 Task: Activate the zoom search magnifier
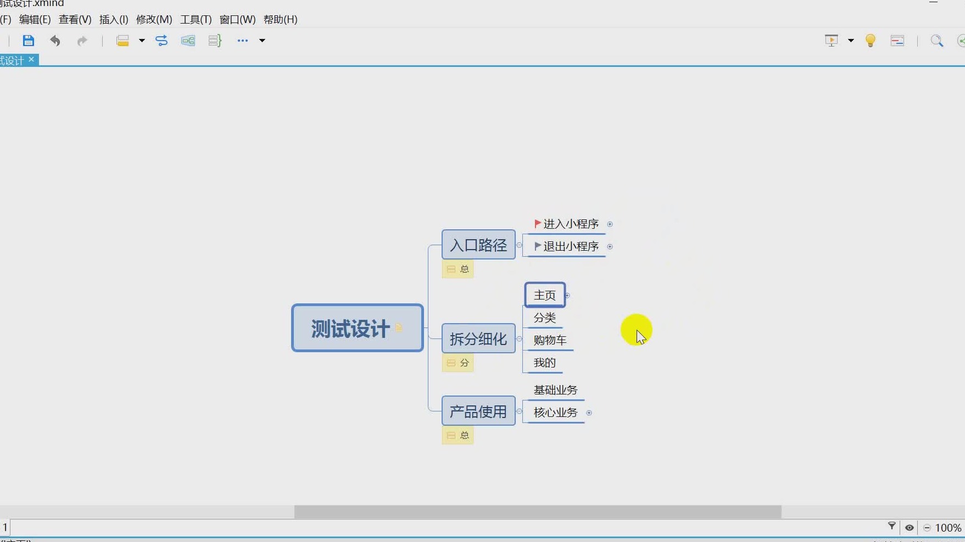point(938,40)
